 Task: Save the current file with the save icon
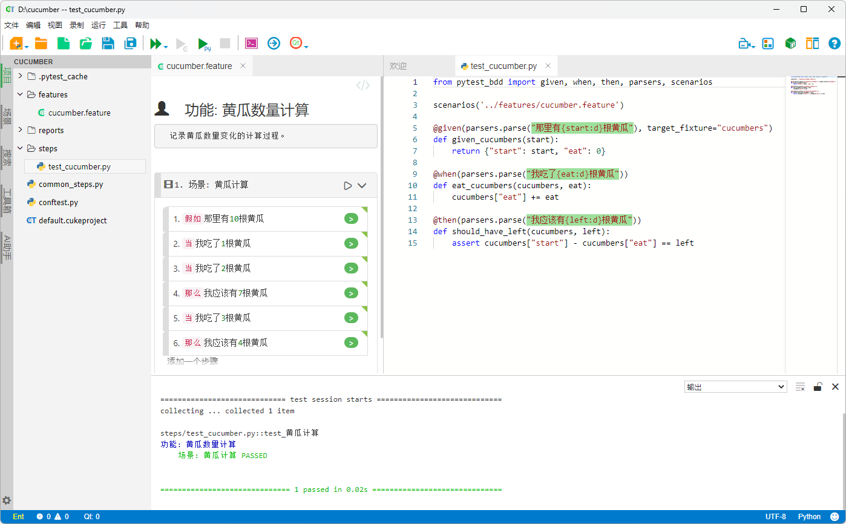point(108,43)
